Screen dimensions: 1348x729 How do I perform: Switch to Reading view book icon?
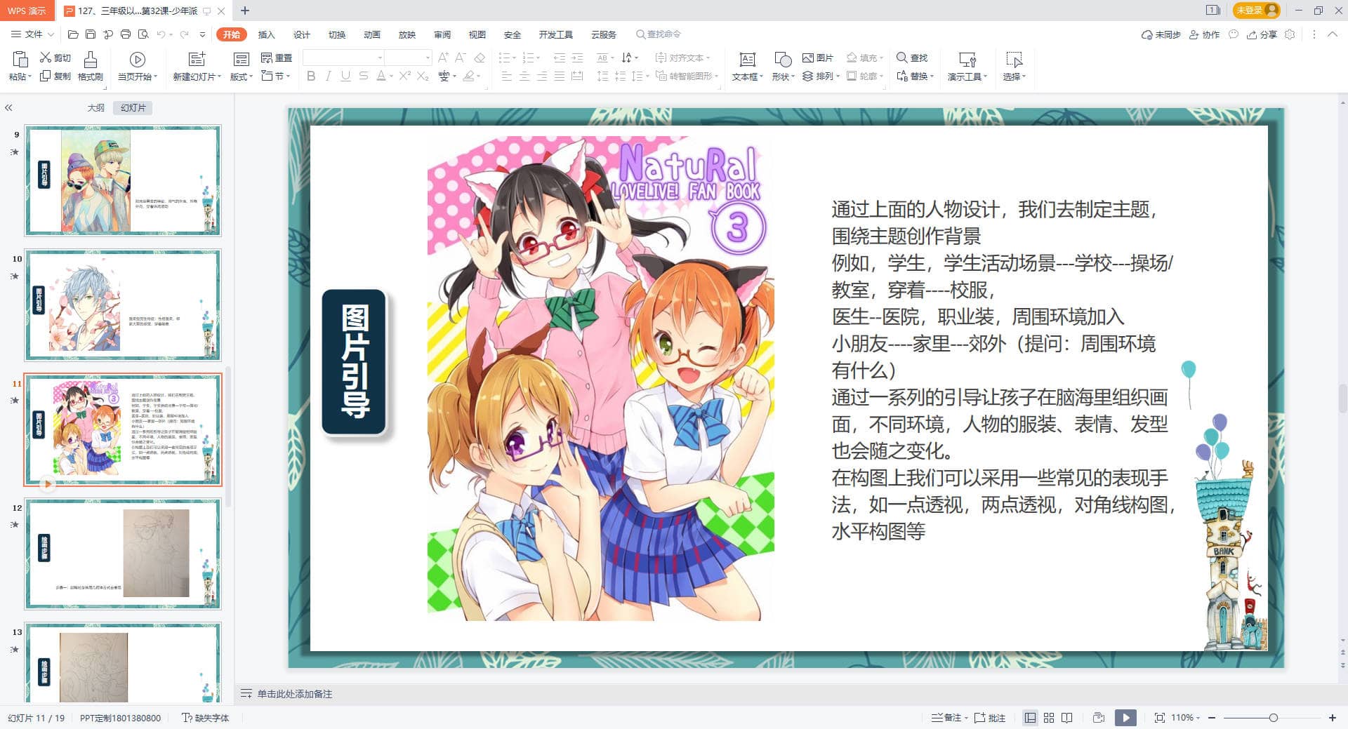(x=1067, y=718)
